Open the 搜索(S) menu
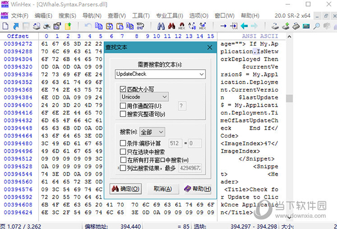 [x=67, y=16]
